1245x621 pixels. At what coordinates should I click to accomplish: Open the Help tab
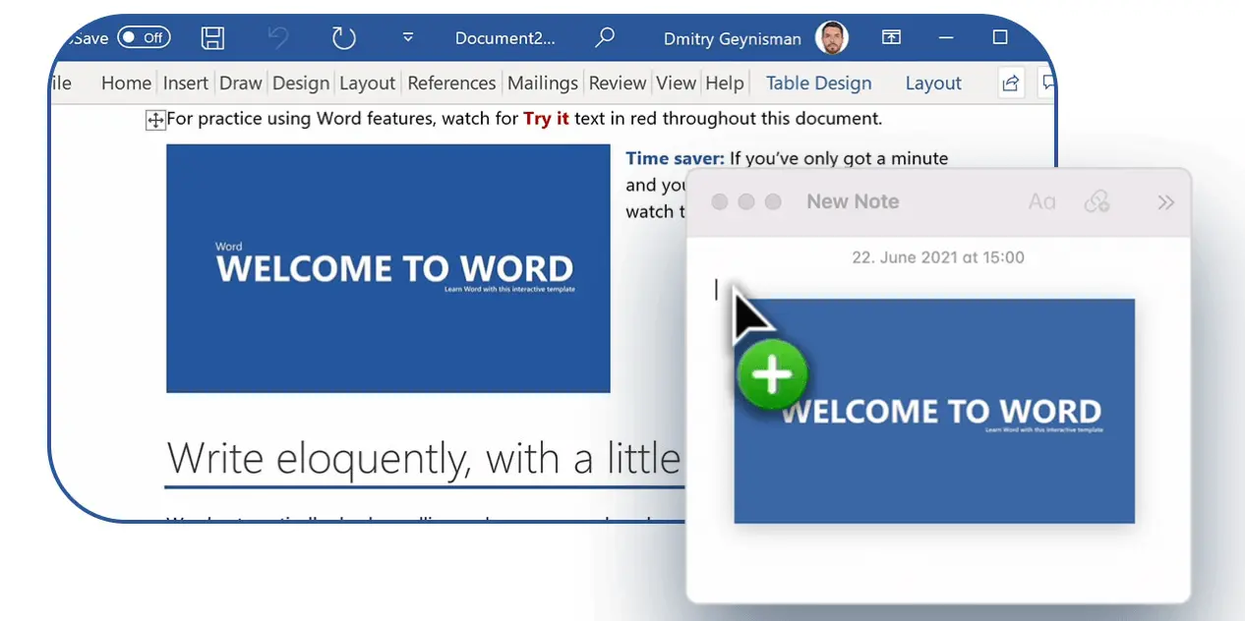click(725, 84)
